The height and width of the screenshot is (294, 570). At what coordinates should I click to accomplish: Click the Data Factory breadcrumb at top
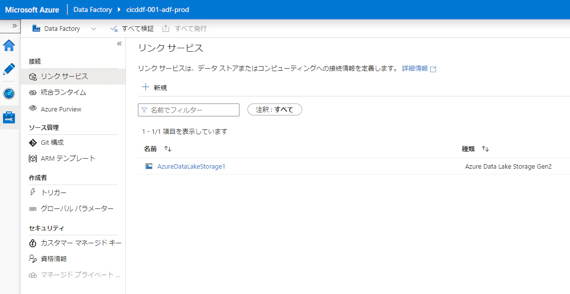(x=93, y=9)
